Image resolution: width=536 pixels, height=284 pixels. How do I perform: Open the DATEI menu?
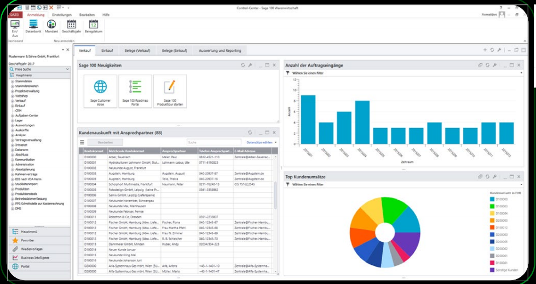pos(15,15)
